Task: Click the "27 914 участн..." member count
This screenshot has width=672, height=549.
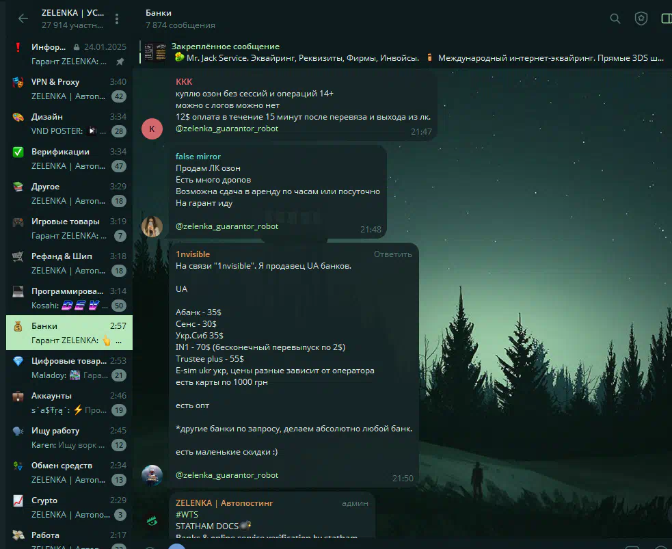Action: pyautogui.click(x=72, y=25)
